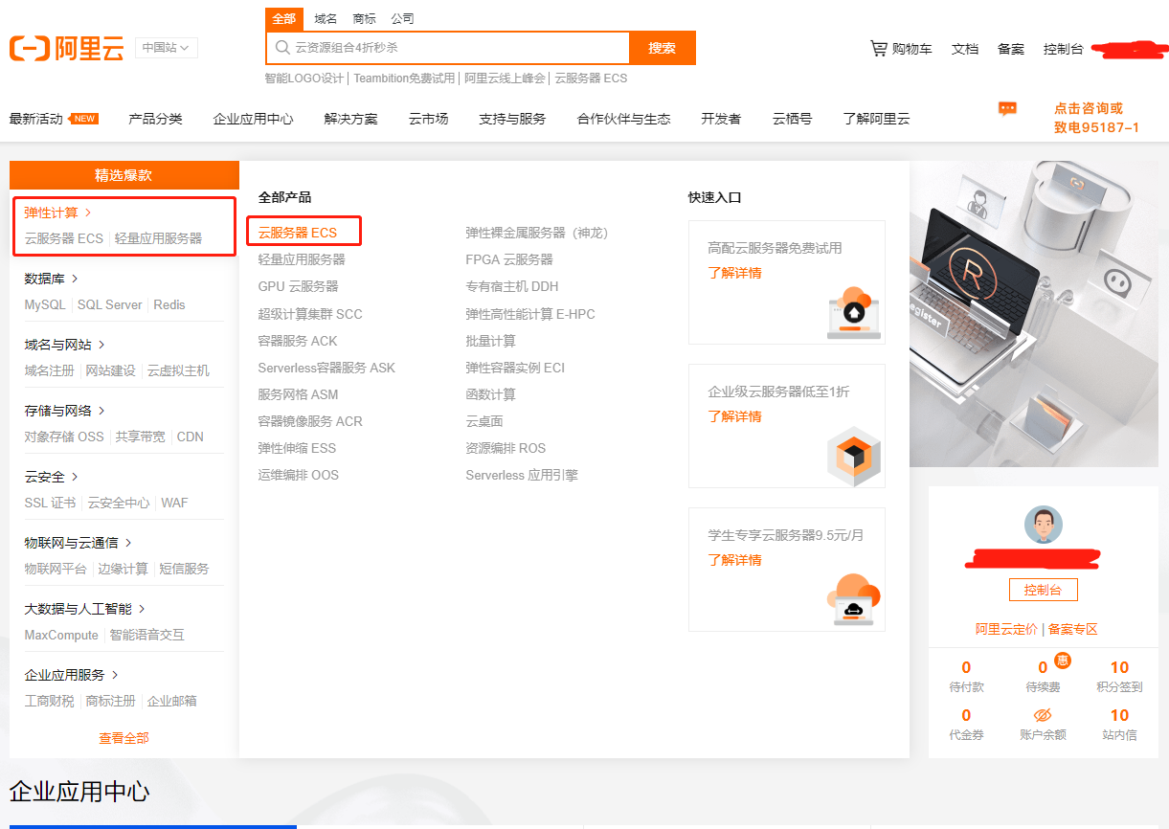The image size is (1169, 829).
Task: Expand the 云安全 category
Action: coord(52,477)
